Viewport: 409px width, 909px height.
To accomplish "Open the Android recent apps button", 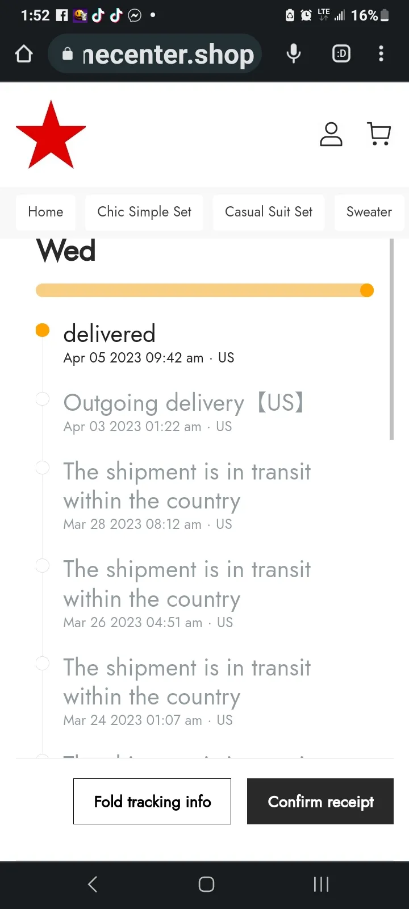I will click(321, 884).
